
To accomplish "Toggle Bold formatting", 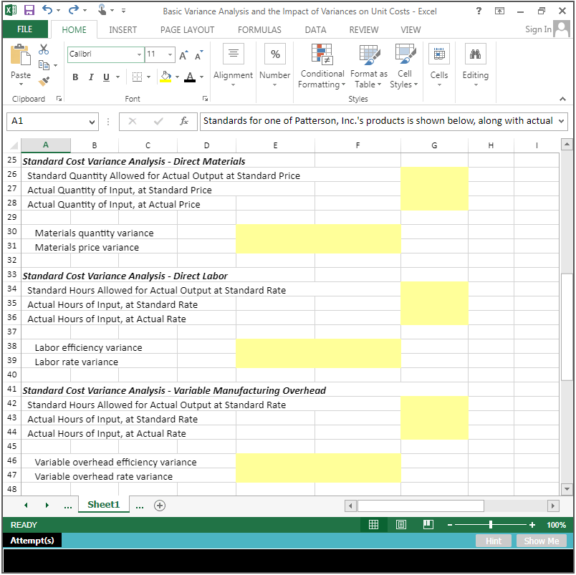I will [x=75, y=77].
